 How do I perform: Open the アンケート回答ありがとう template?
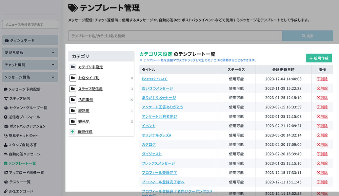(162, 107)
